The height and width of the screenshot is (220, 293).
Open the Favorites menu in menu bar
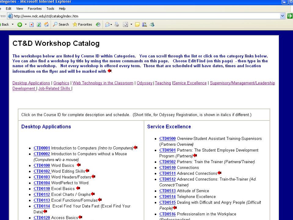pos(34,9)
